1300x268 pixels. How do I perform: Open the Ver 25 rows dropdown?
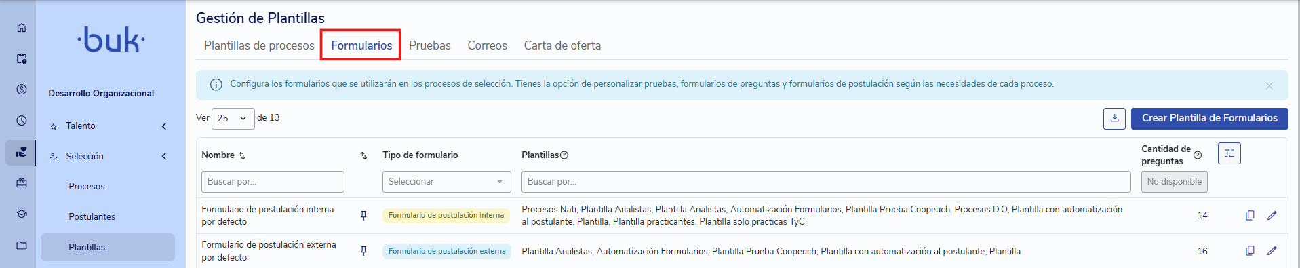233,118
